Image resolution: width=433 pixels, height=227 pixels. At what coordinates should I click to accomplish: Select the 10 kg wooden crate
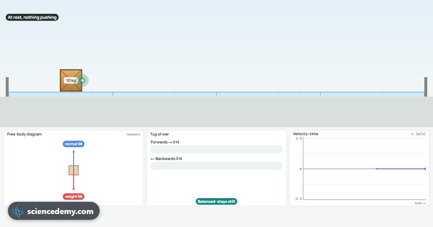[71, 80]
